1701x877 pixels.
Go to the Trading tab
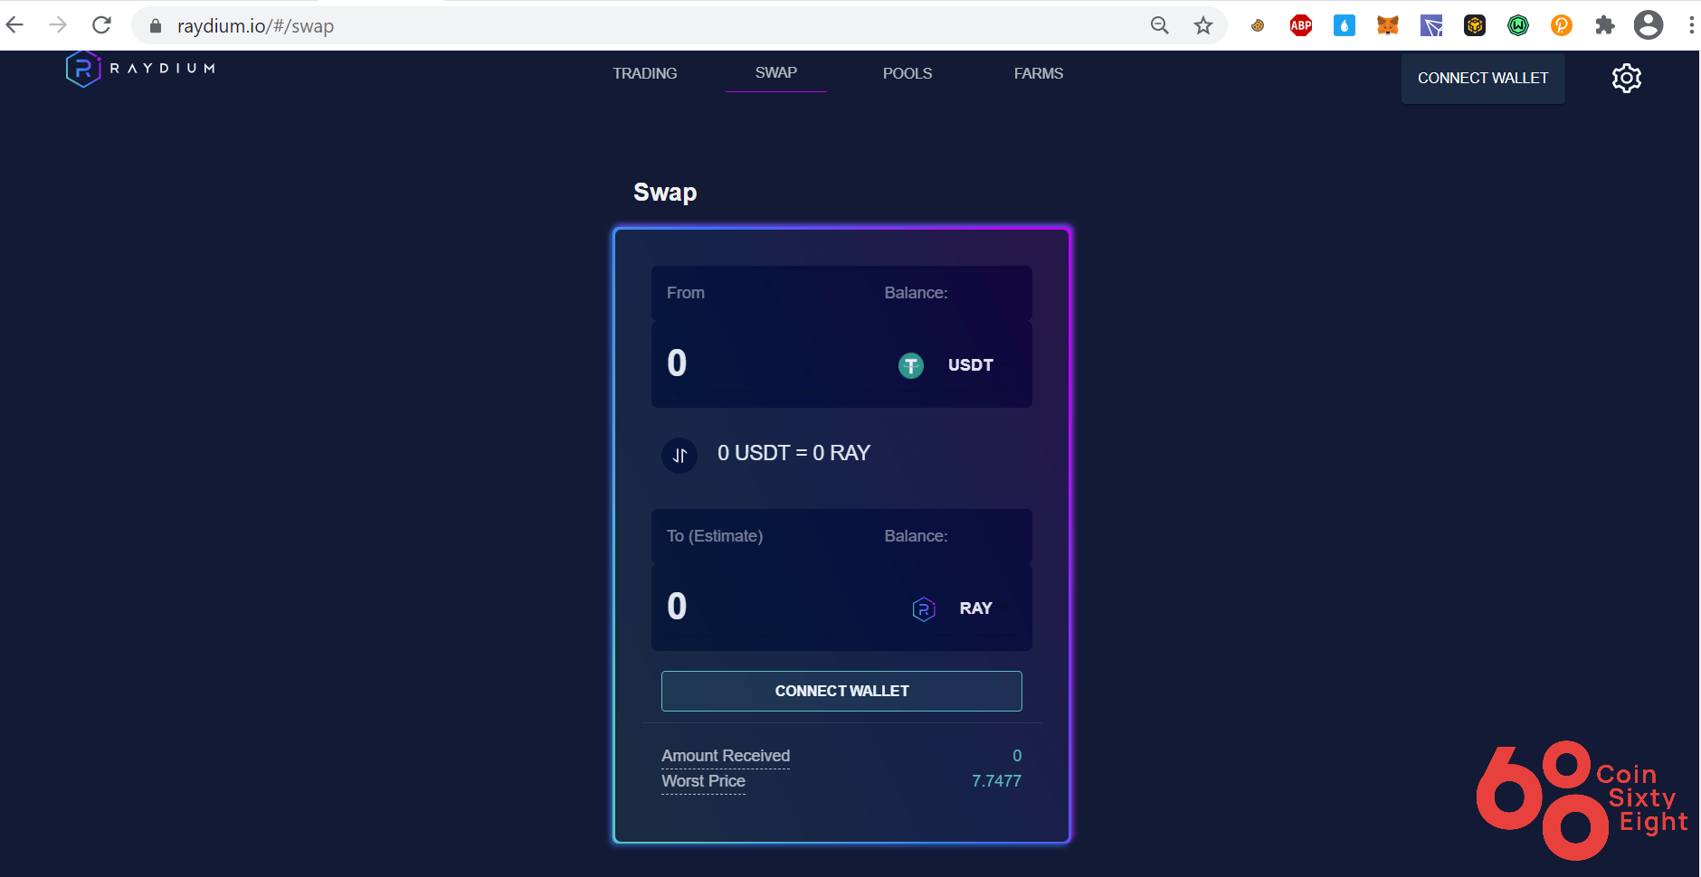coord(644,73)
